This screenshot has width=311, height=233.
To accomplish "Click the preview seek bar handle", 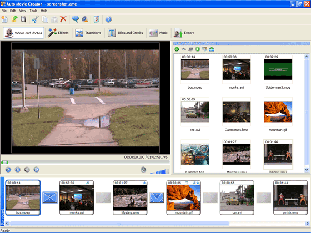I will coord(4,163).
